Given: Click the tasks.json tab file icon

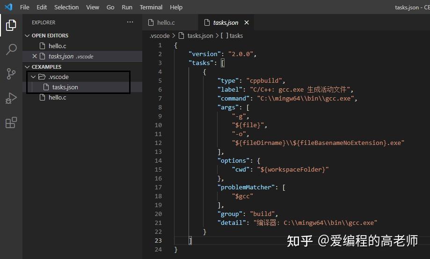Looking at the screenshot, I should point(207,22).
